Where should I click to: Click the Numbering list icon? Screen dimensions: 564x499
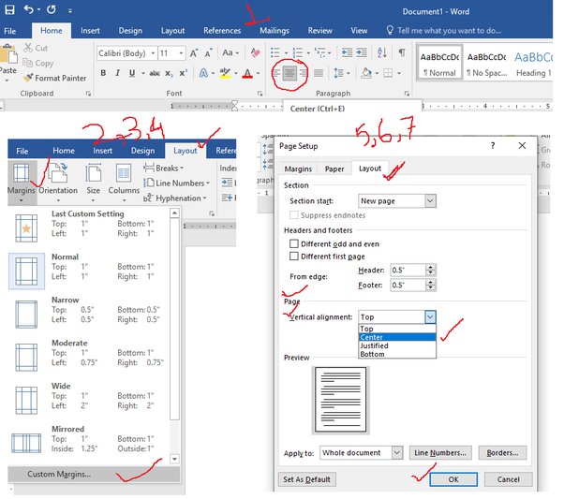click(x=298, y=53)
